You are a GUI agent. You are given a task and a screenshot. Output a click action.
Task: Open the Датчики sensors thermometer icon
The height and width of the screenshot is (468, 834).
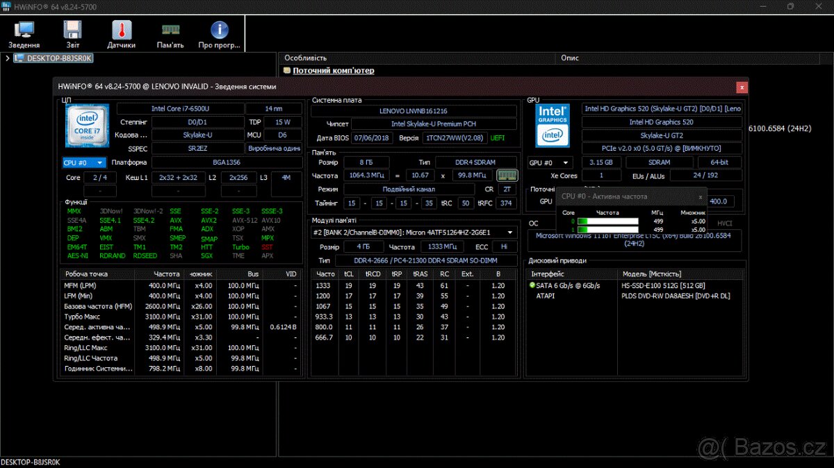[121, 34]
